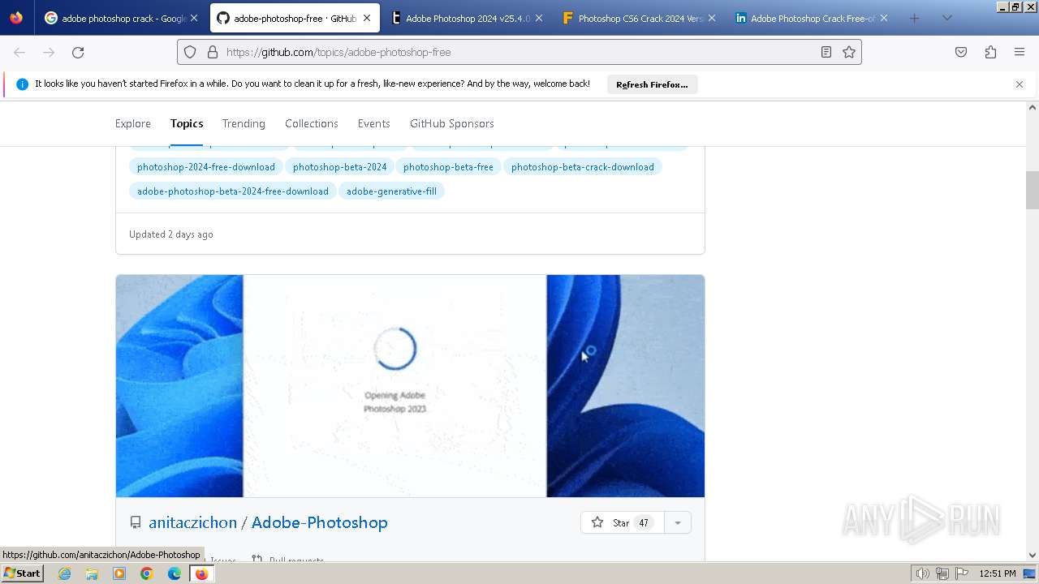Click the Opening Adobe Photoshop preview image
The height and width of the screenshot is (584, 1039).
tap(410, 386)
